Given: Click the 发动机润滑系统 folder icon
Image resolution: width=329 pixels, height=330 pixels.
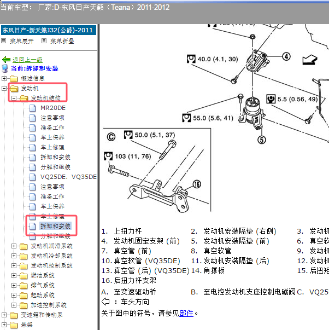Looking at the screenshot, I should click(23, 246).
